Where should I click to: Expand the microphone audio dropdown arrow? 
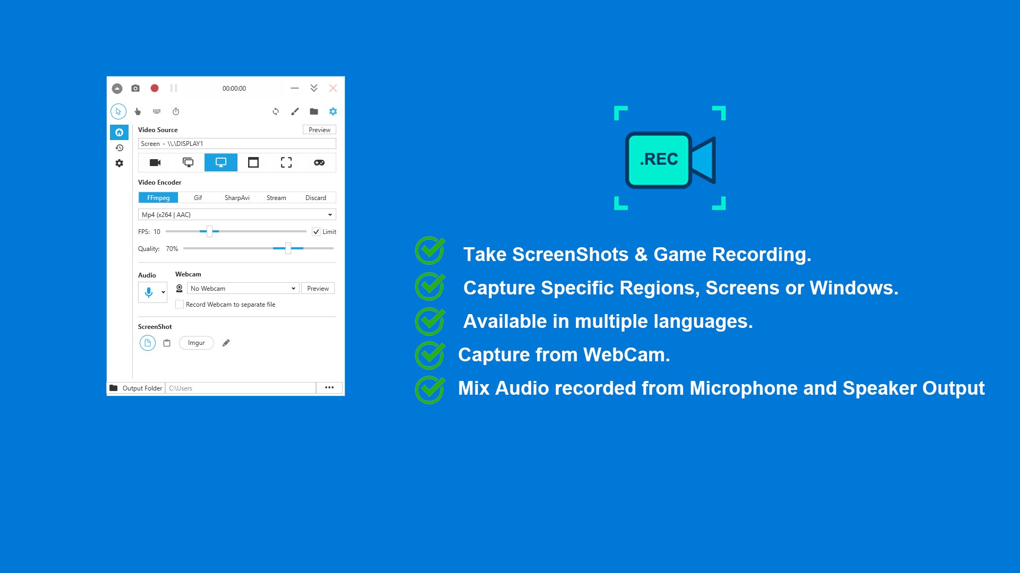point(163,292)
